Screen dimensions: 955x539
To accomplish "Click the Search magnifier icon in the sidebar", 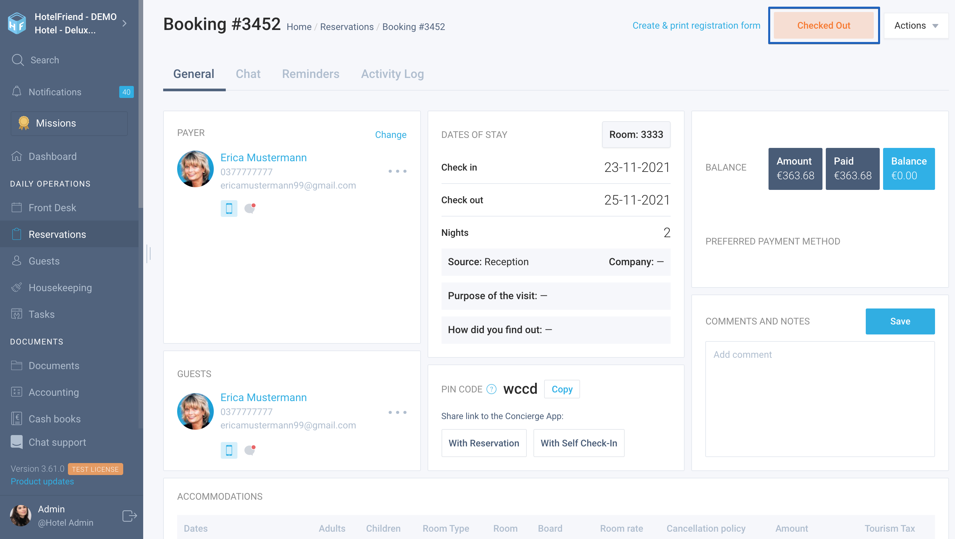I will tap(17, 60).
